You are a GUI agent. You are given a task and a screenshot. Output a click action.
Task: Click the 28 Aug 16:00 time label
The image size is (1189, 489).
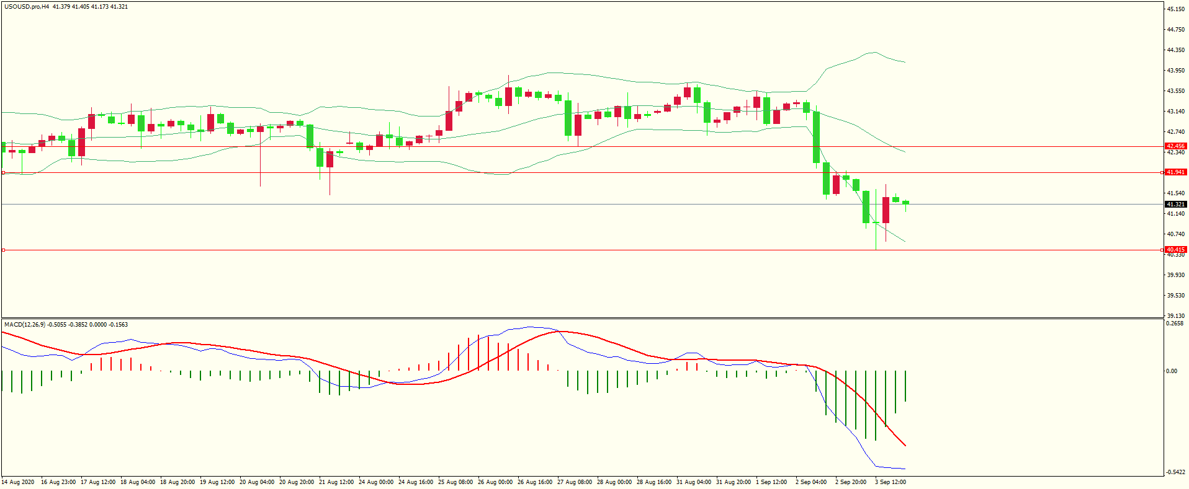click(x=654, y=482)
